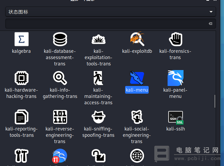Choose the kali-forensics-trans hand icon
This screenshot has height=166, width=224.
(x=176, y=39)
